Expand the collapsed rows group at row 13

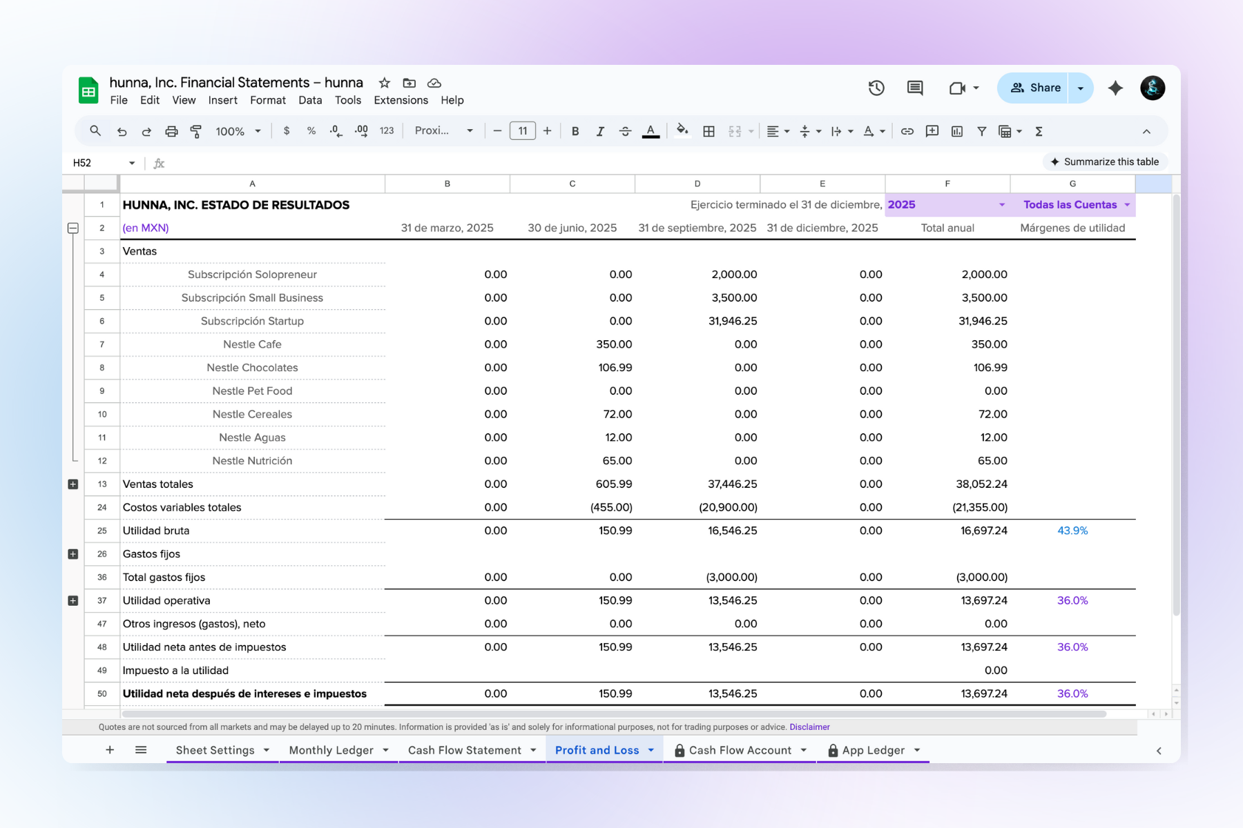pos(73,484)
